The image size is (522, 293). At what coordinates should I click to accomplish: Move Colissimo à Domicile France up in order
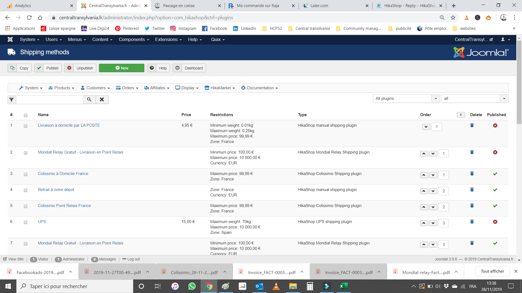(424, 175)
